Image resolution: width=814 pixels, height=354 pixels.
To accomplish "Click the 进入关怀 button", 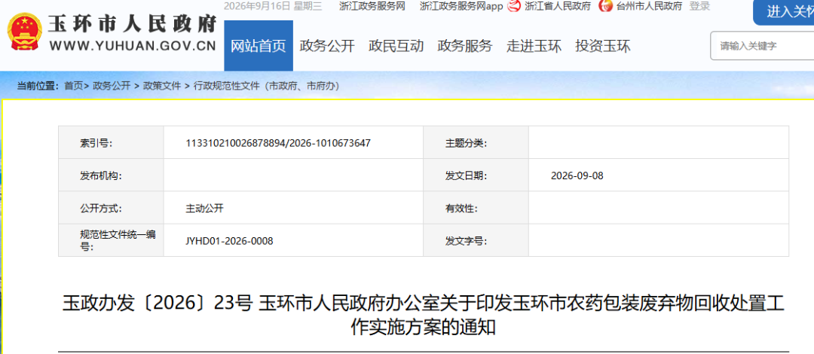I will (x=785, y=12).
